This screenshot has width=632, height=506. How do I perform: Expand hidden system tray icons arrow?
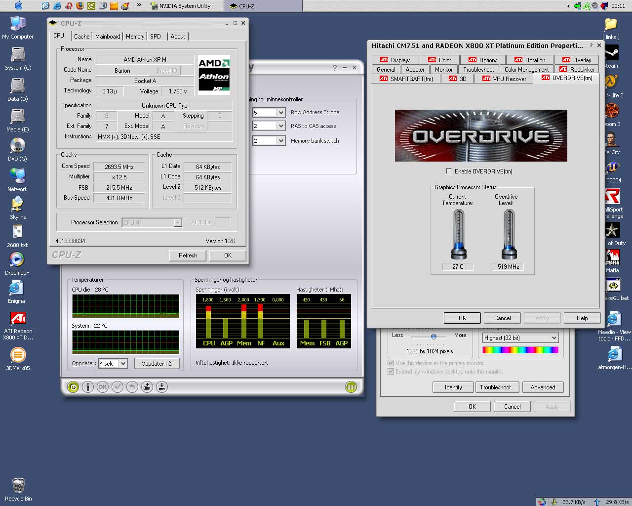(568, 6)
